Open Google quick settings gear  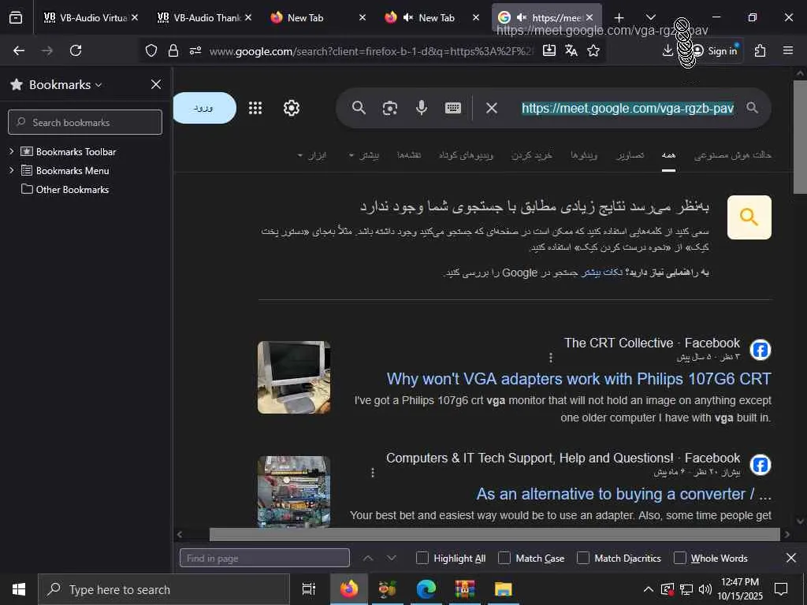coord(292,108)
